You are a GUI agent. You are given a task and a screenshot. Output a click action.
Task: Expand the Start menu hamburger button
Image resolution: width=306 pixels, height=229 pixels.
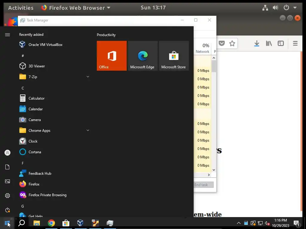(7, 35)
